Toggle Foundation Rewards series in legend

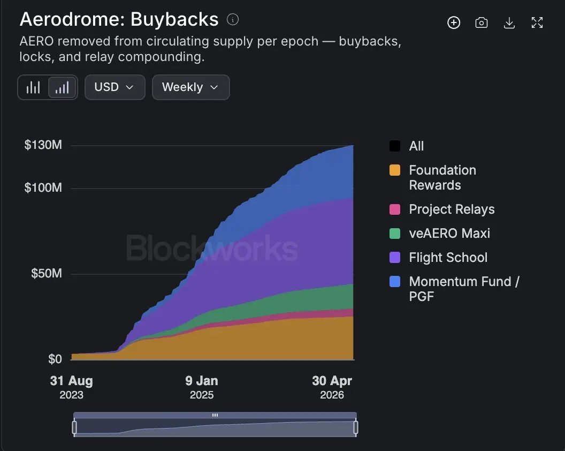click(x=433, y=177)
